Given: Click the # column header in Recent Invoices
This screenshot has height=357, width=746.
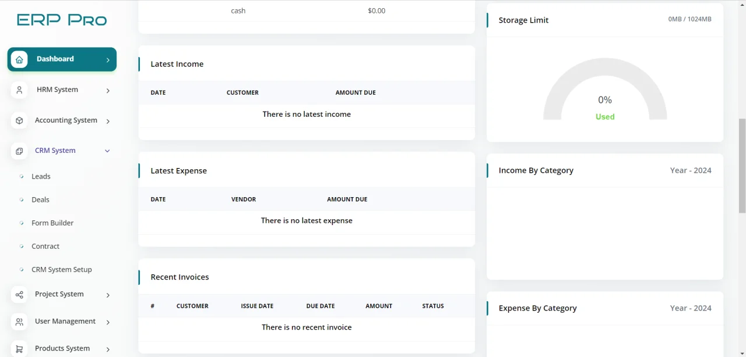Looking at the screenshot, I should 153,306.
